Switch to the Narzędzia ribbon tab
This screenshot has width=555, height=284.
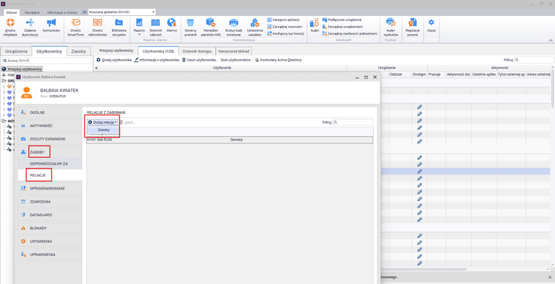click(32, 12)
